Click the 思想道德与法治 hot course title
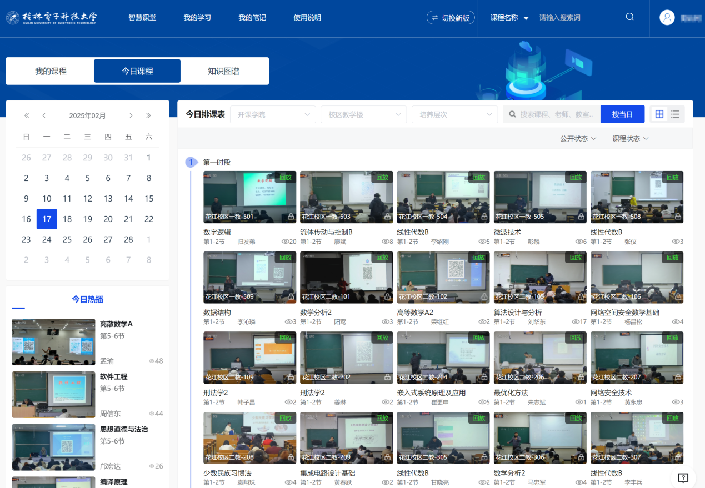This screenshot has height=488, width=705. [x=124, y=429]
